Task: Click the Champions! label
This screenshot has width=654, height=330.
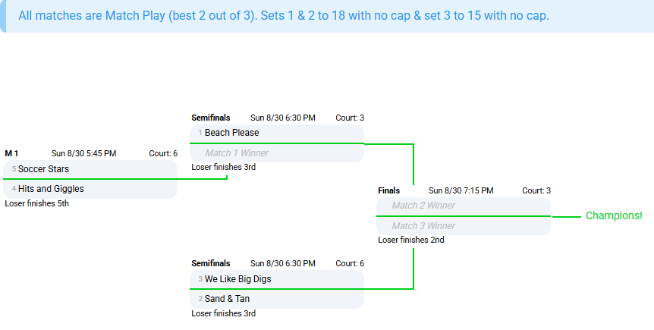Action: point(614,215)
